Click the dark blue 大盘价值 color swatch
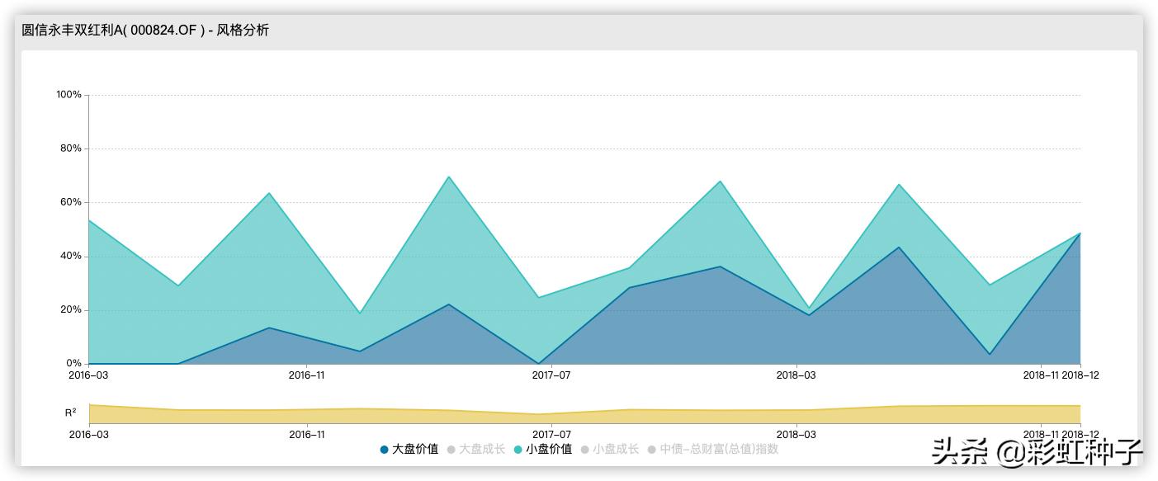 click(384, 449)
